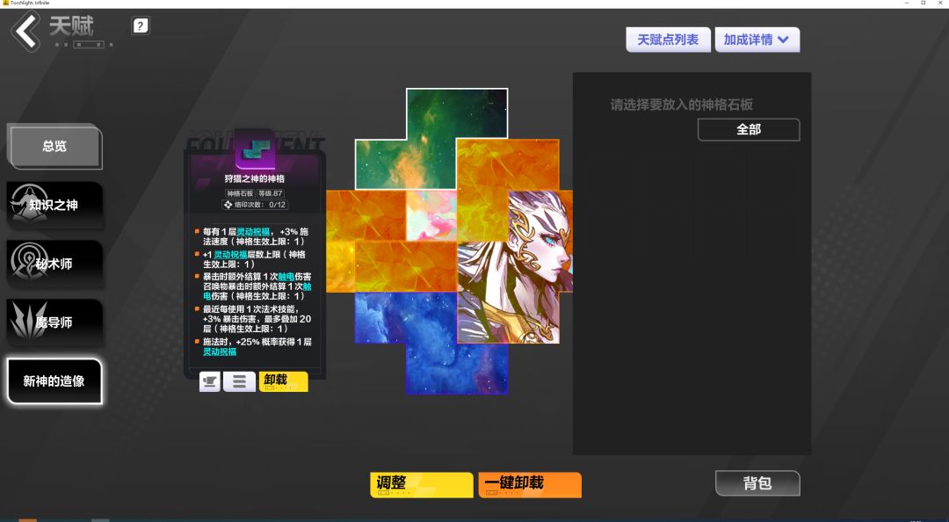
Task: Click the anvil forge icon button
Action: pos(209,381)
